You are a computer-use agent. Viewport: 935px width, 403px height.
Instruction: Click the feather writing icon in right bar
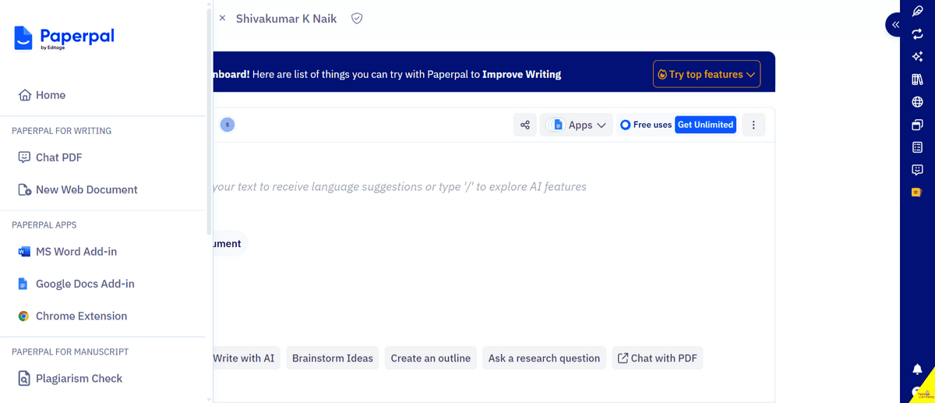(917, 12)
